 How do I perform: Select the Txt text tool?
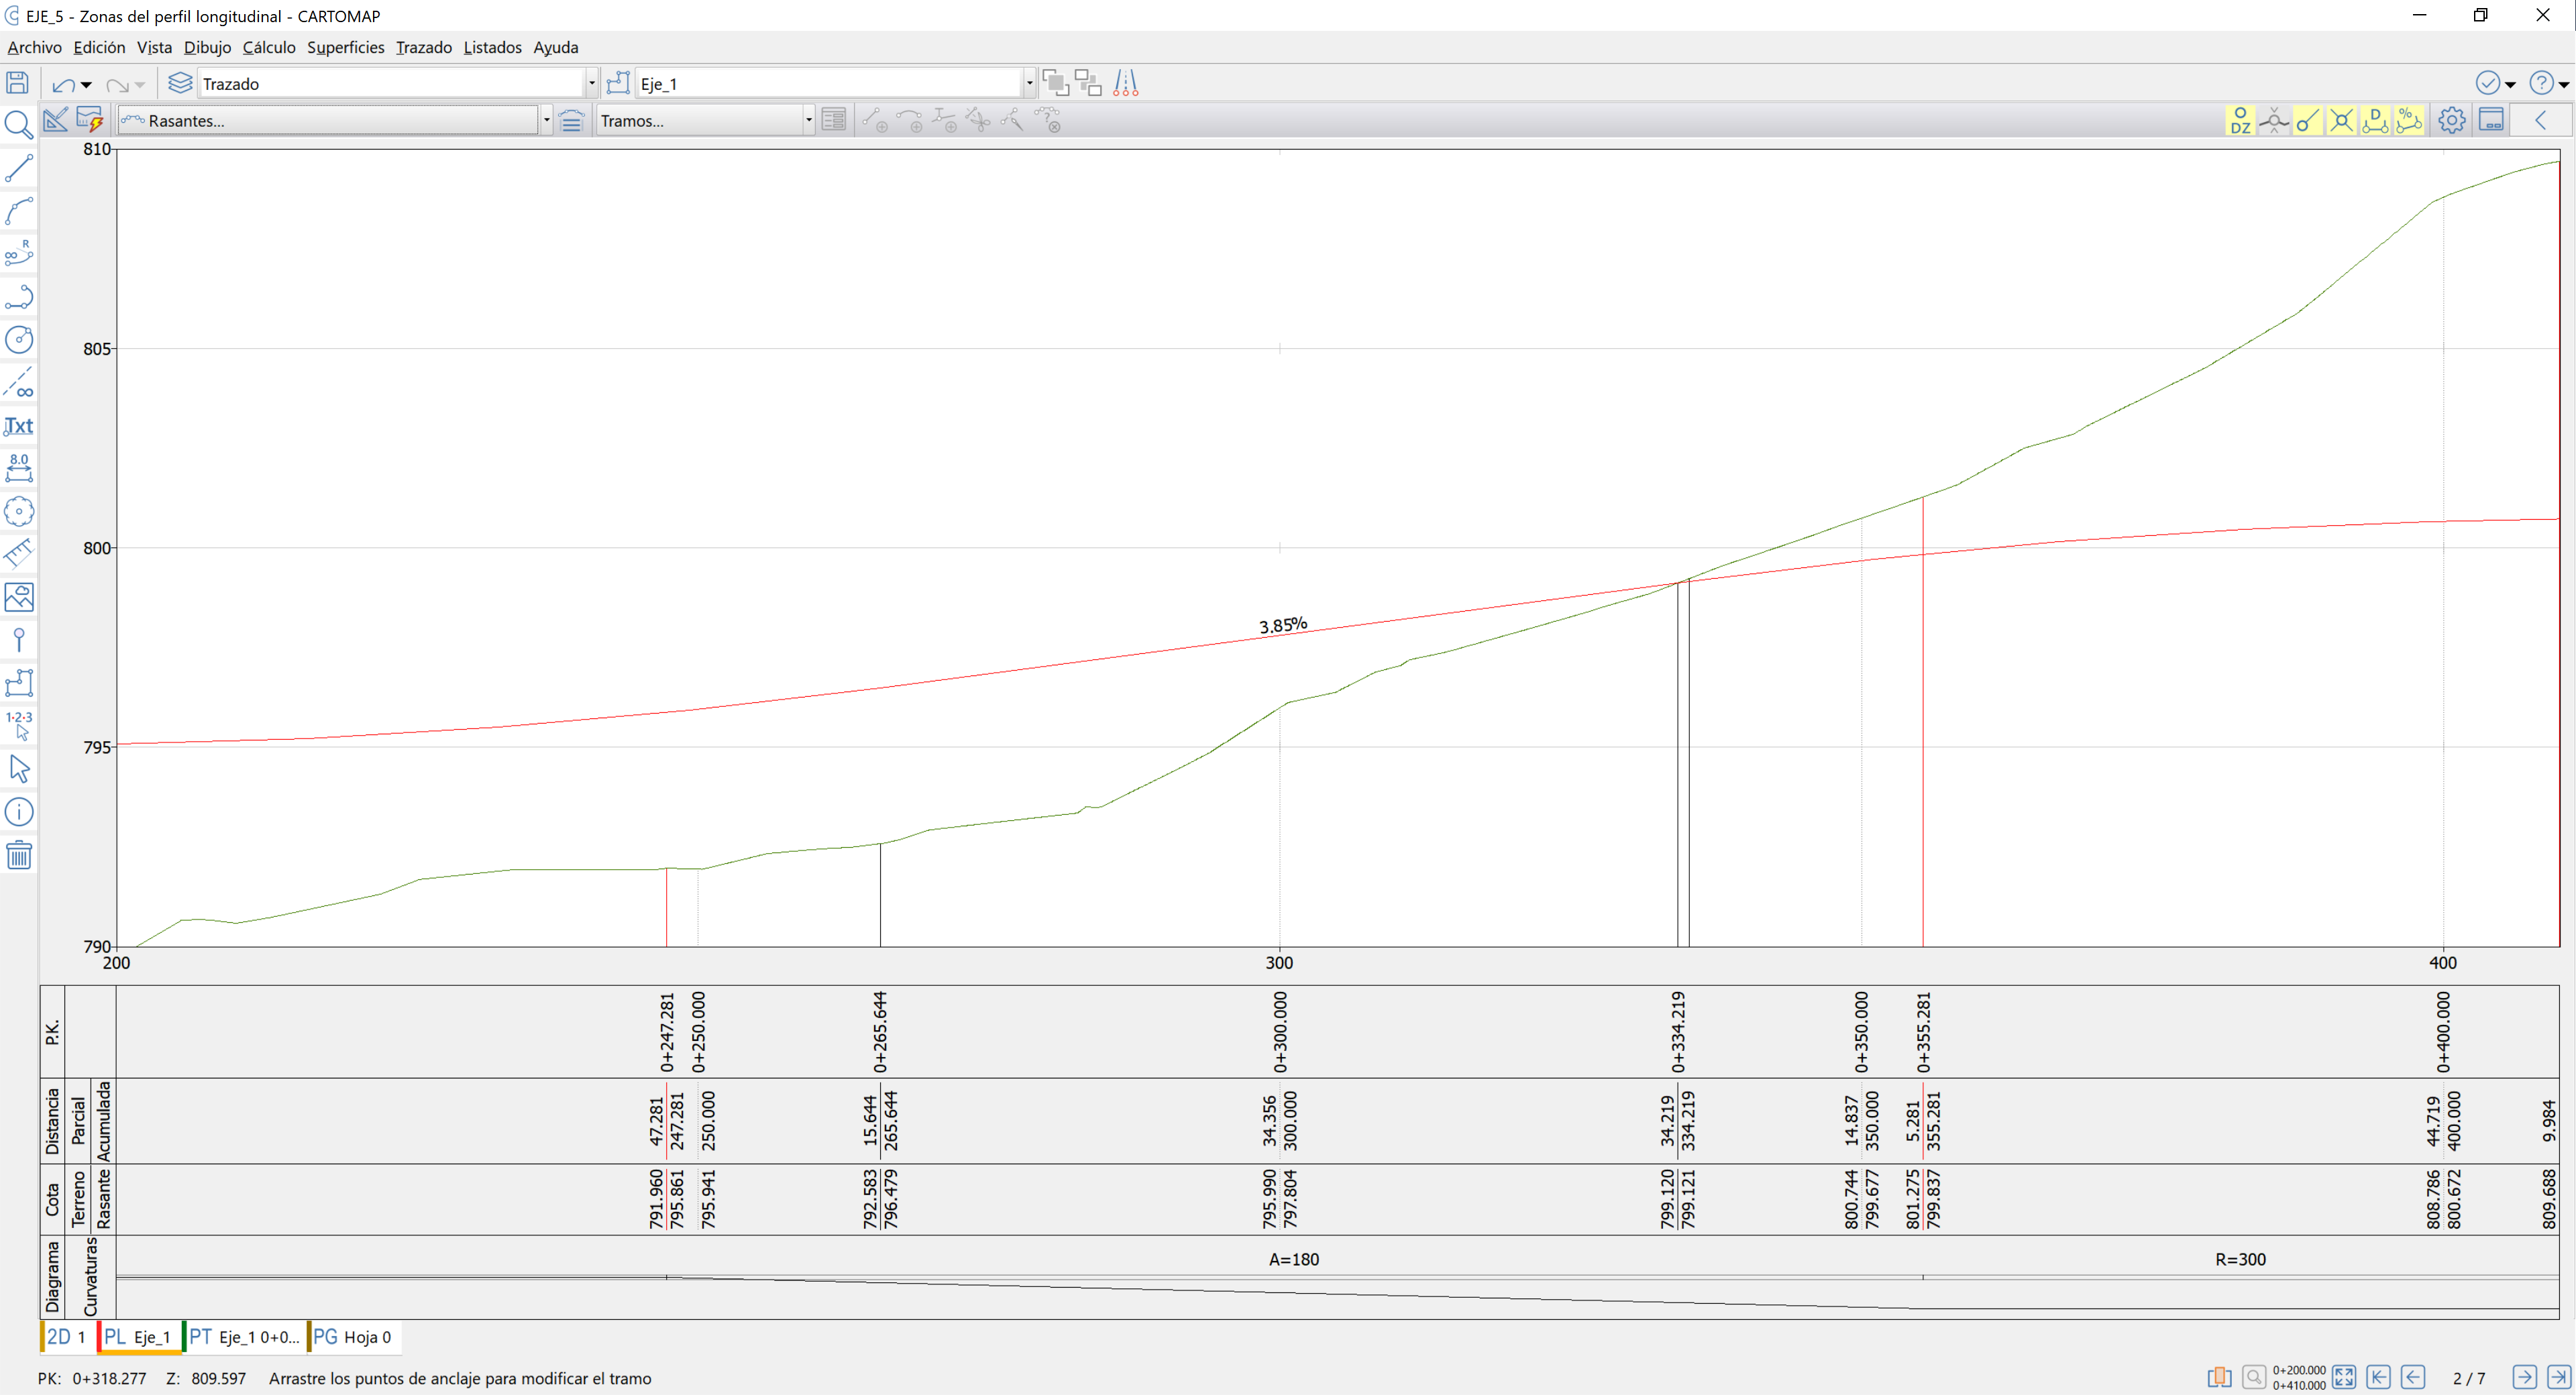(x=19, y=426)
